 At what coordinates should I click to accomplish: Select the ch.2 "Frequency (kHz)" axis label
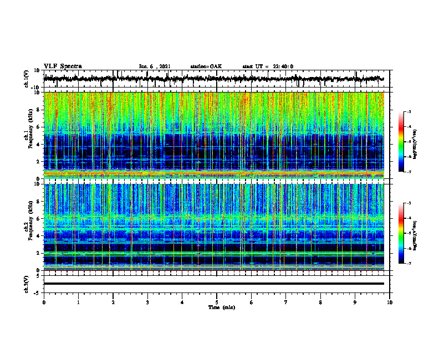(30, 220)
